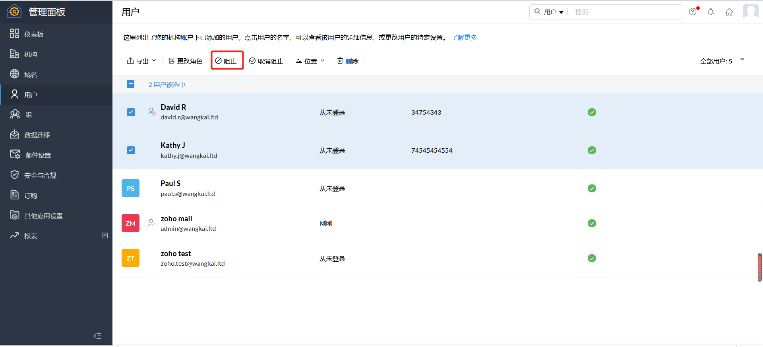
Task: Open the profile avatar in top right
Action: coord(750,12)
